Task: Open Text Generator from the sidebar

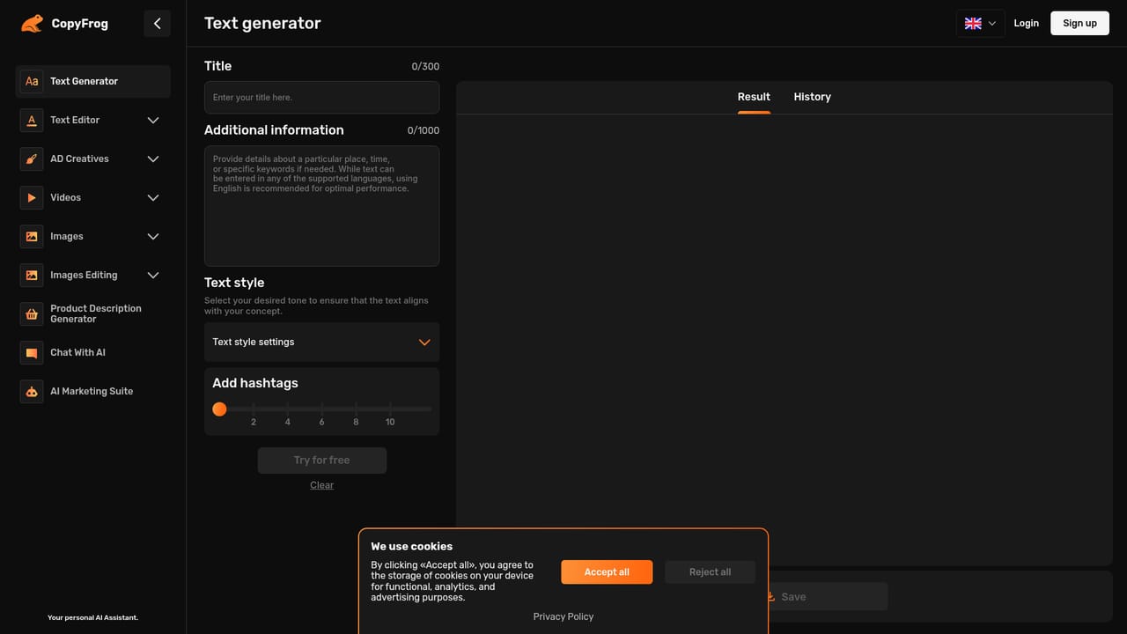Action: tap(93, 81)
